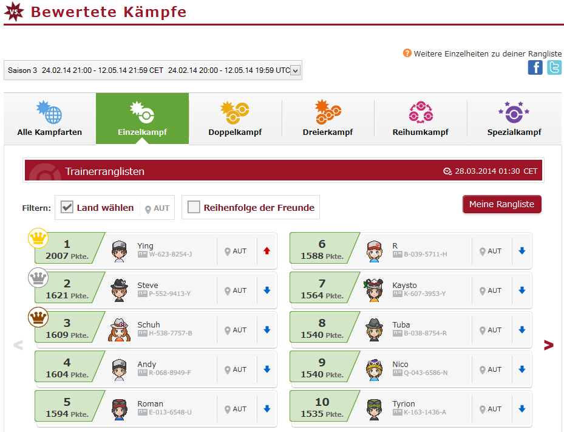Click the red up arrow on Ying's row

[x=267, y=251]
